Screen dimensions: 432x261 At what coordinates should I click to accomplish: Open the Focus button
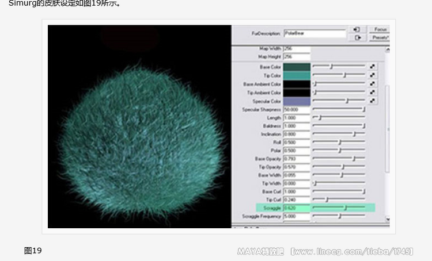[x=380, y=29]
